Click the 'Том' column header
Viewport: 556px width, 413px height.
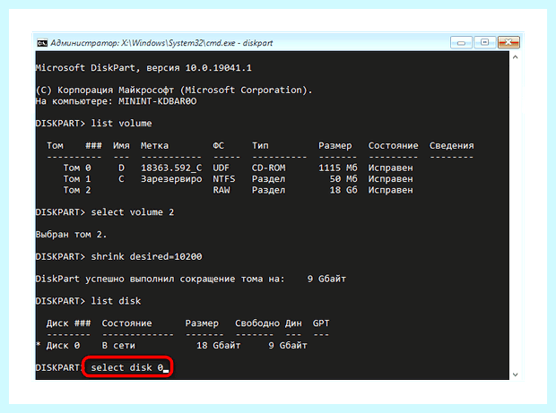55,145
